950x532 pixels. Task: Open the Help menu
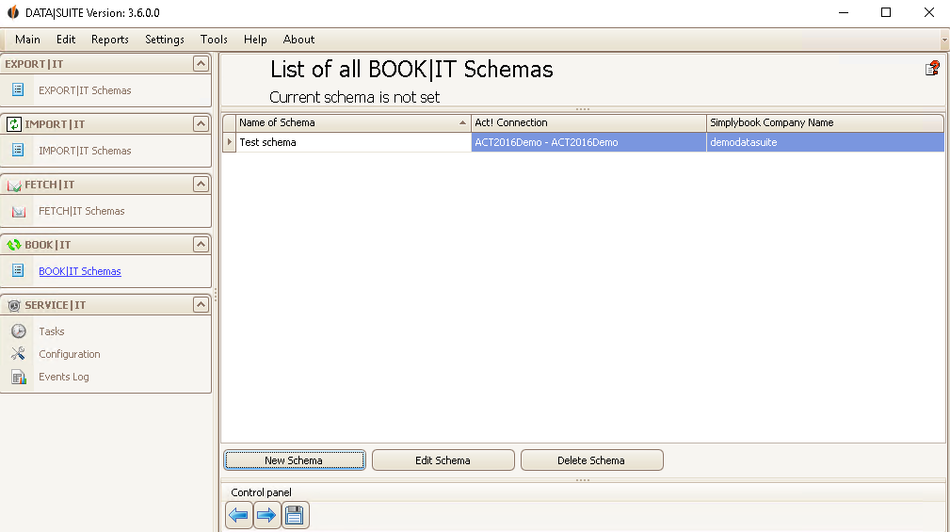[255, 40]
